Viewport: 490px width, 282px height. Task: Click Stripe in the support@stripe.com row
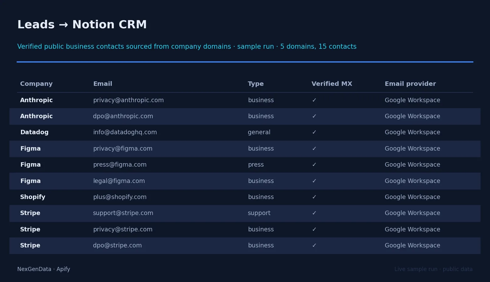tap(30, 213)
